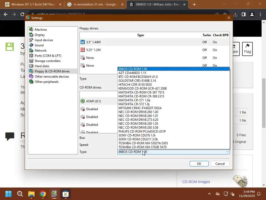Pick MATSHITA CD-ROM CR-587 7S13
The width and height of the screenshot is (266, 200).
tap(174, 92)
